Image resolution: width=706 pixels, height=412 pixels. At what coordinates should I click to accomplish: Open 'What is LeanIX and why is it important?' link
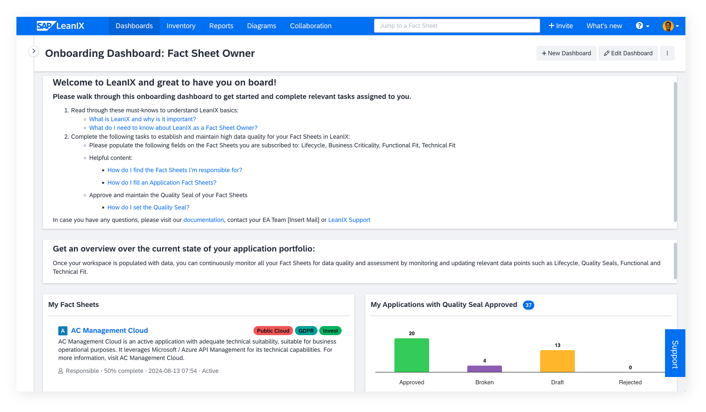143,119
